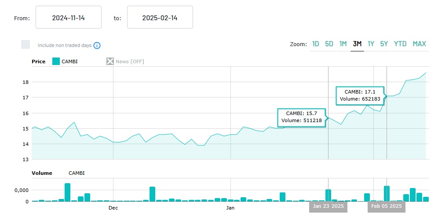
Task: Click the to date field
Action: point(160,18)
